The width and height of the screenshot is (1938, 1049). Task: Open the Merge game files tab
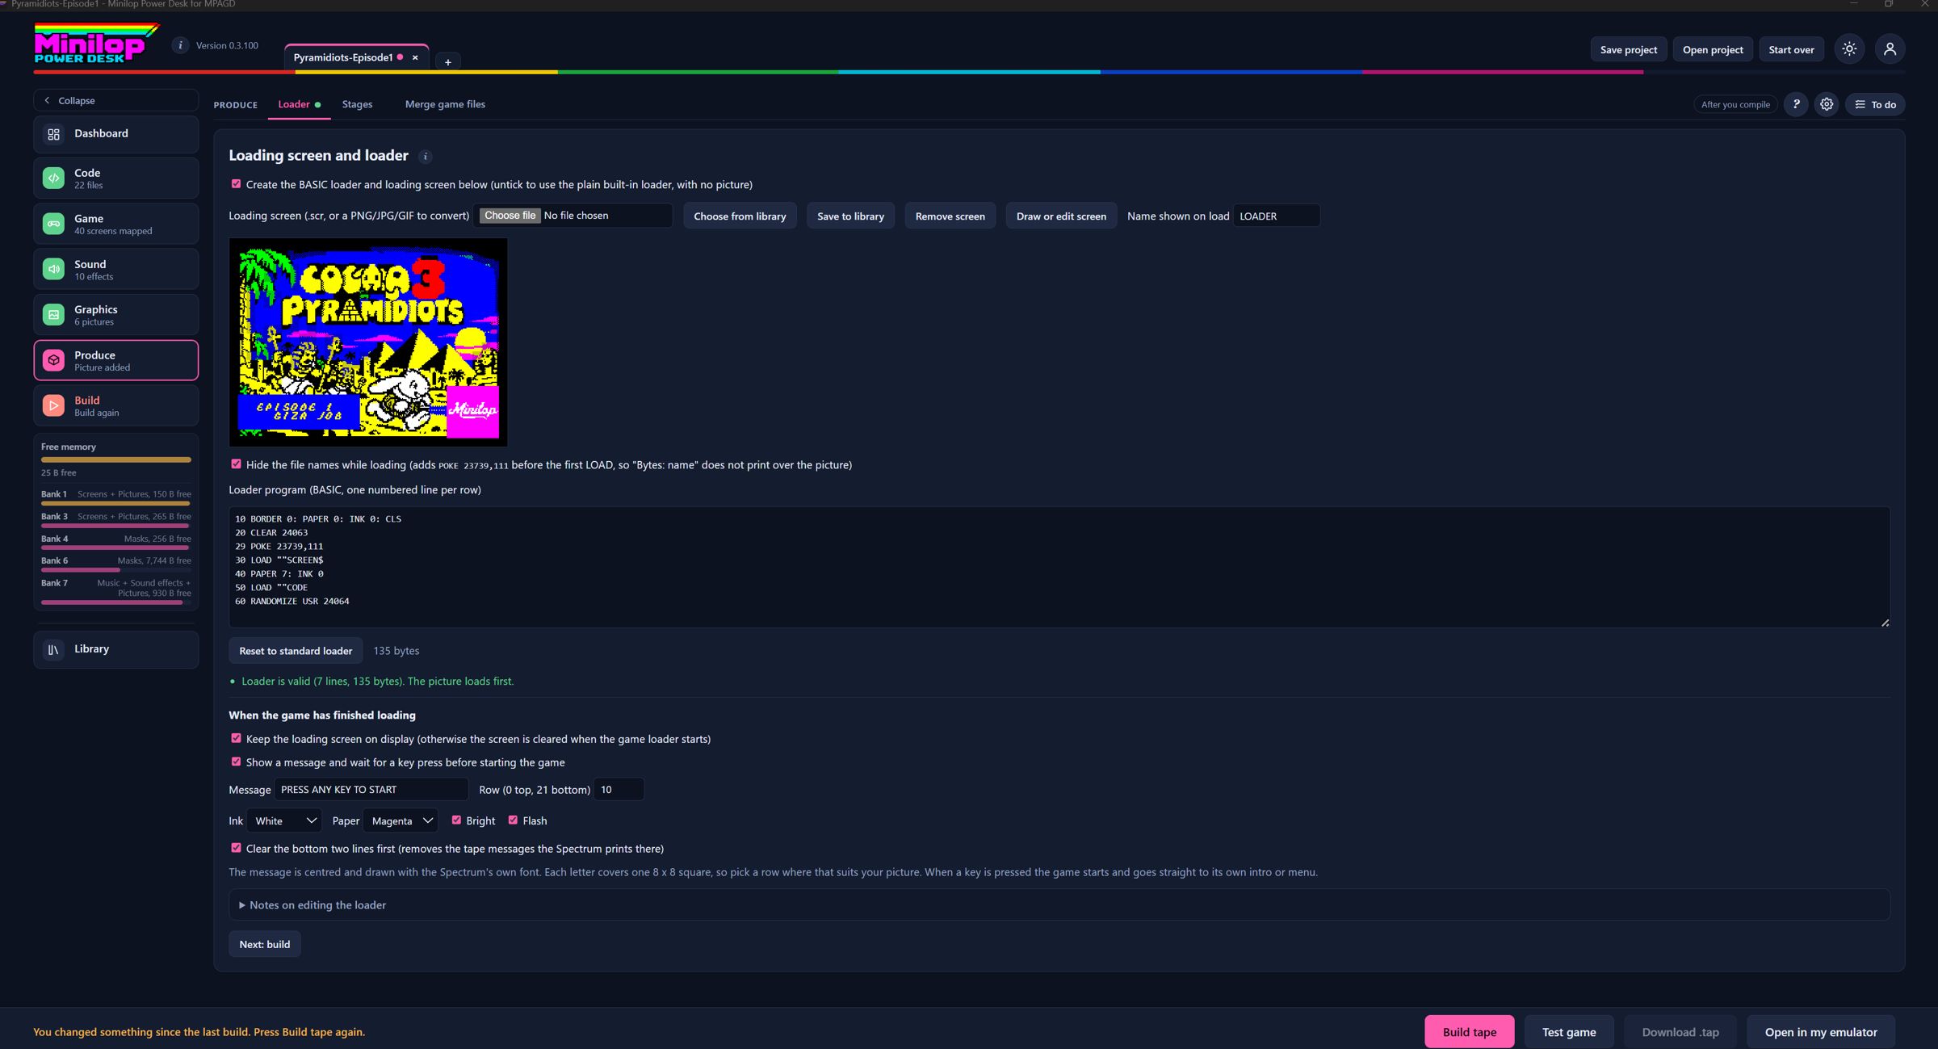(445, 104)
